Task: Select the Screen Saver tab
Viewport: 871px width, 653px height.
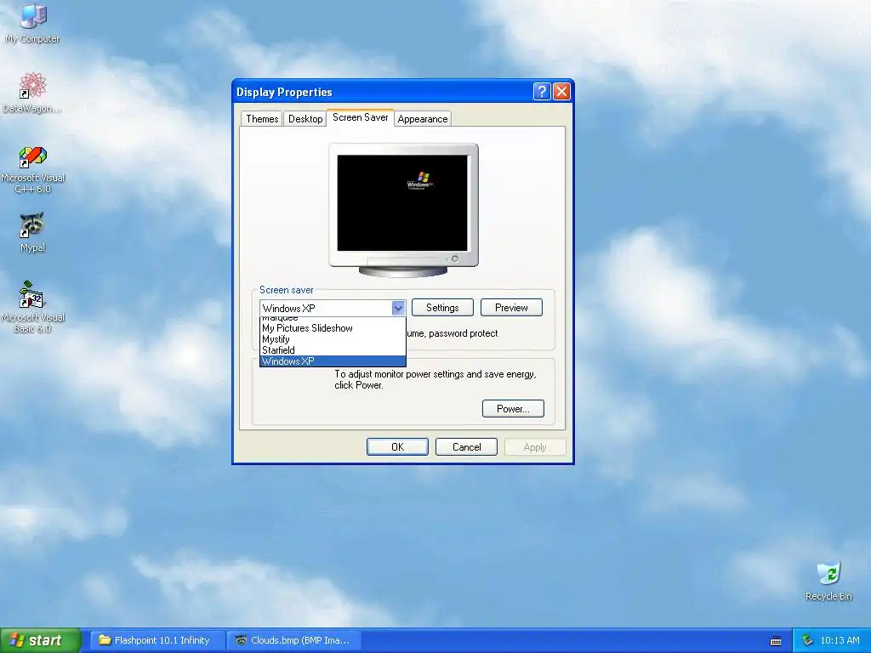Action: pos(360,117)
